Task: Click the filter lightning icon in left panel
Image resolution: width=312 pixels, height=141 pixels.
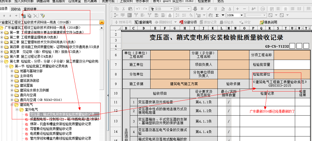Action: click(43, 16)
